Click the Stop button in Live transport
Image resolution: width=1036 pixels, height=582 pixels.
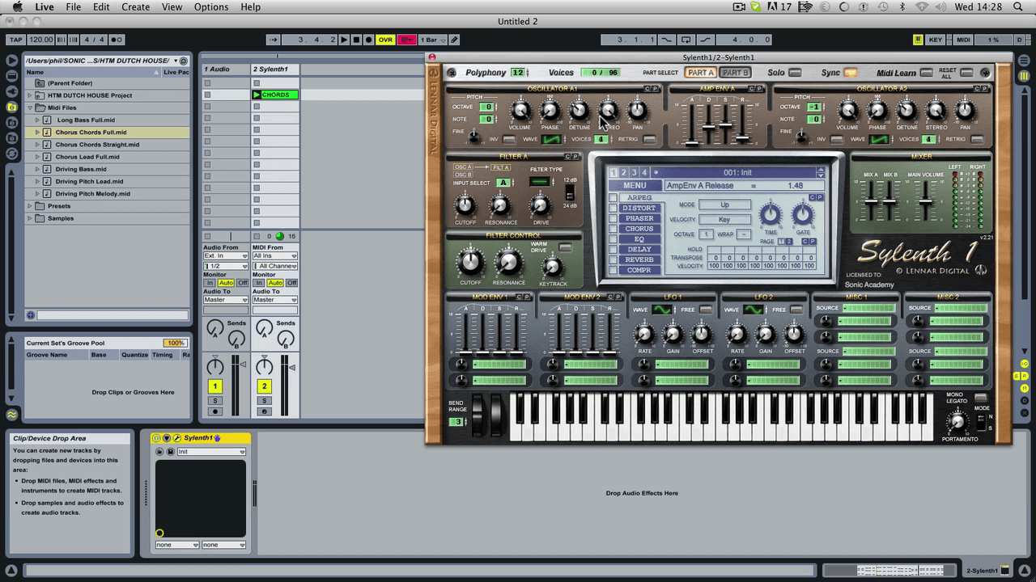pyautogui.click(x=356, y=40)
